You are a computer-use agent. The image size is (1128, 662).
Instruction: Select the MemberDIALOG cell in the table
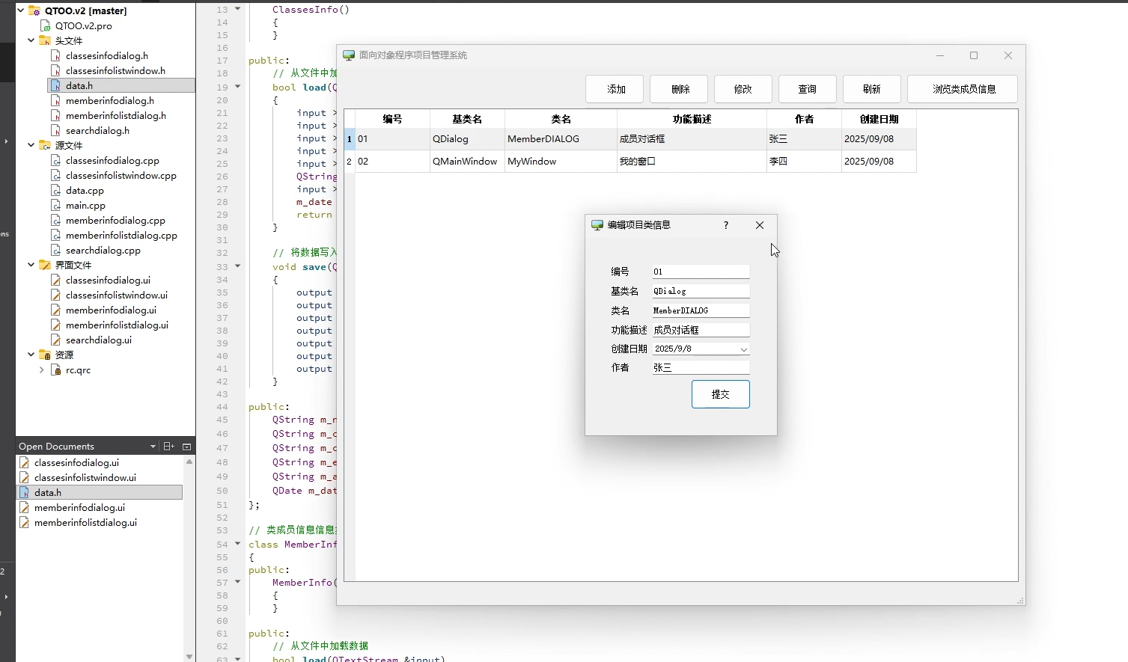(561, 139)
